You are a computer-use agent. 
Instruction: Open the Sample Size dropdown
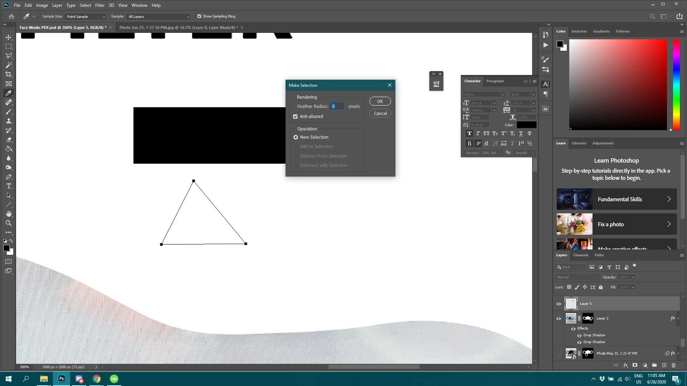tap(86, 17)
